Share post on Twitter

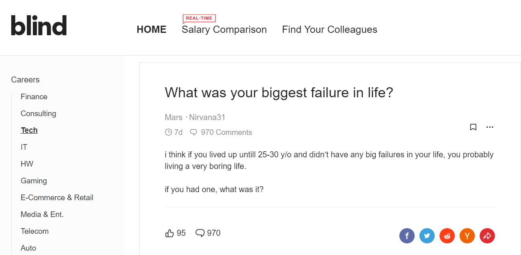pyautogui.click(x=427, y=236)
